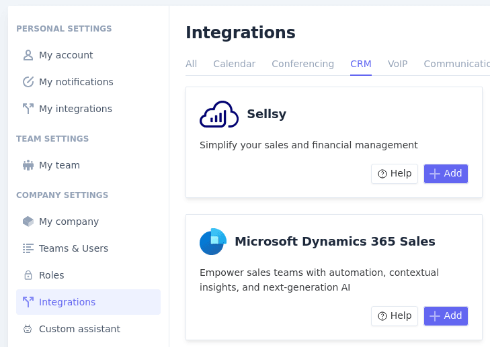The height and width of the screenshot is (347, 490).
Task: Click the My notifications check icon
Action: pos(28,82)
